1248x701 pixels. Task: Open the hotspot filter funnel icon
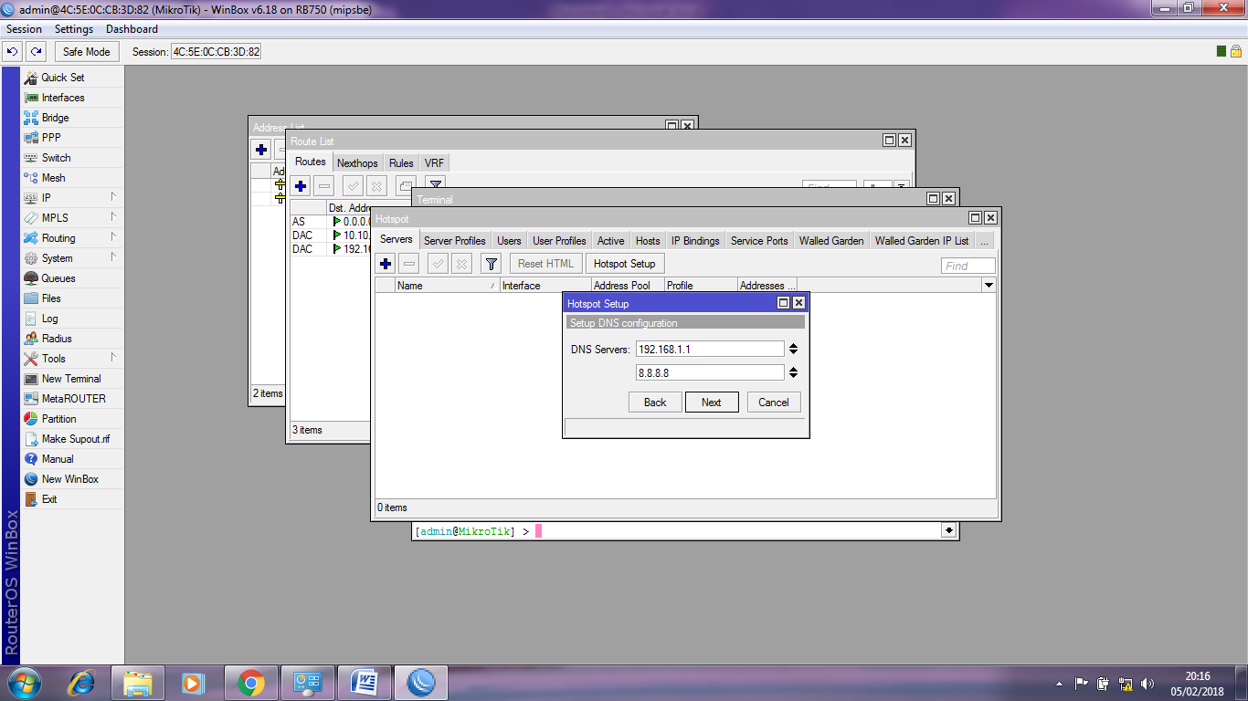(x=491, y=263)
